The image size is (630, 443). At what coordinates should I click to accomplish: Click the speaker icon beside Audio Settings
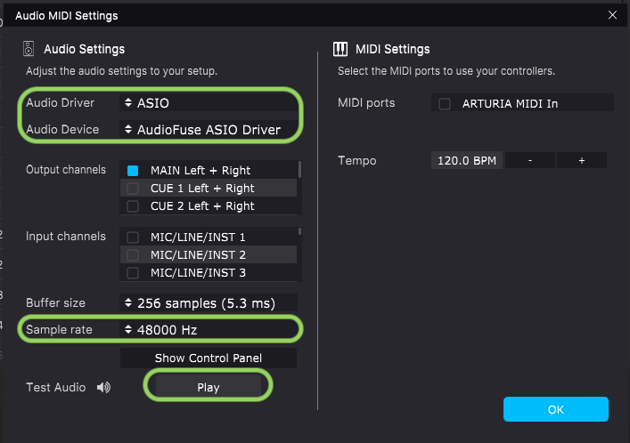coord(29,49)
